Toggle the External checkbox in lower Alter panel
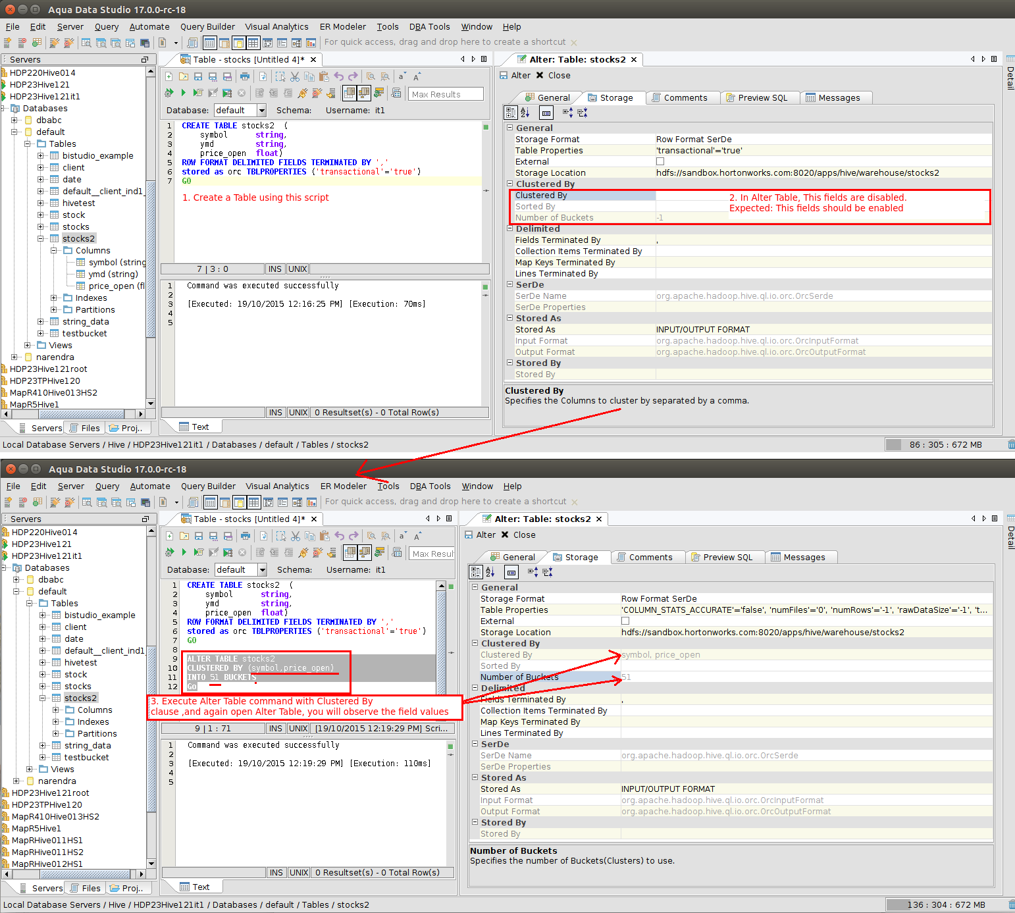 (625, 621)
